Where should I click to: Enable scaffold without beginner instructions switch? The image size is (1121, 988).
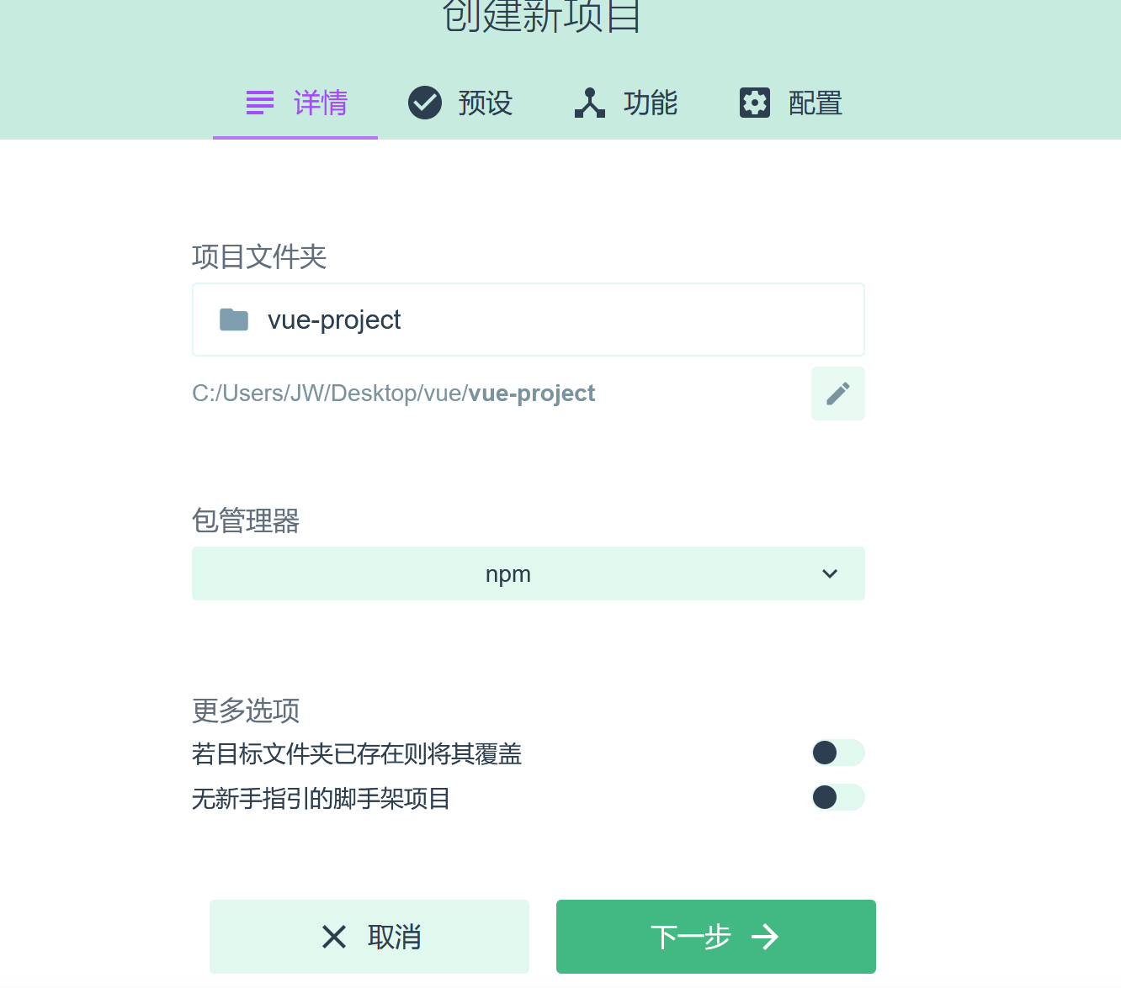(838, 797)
